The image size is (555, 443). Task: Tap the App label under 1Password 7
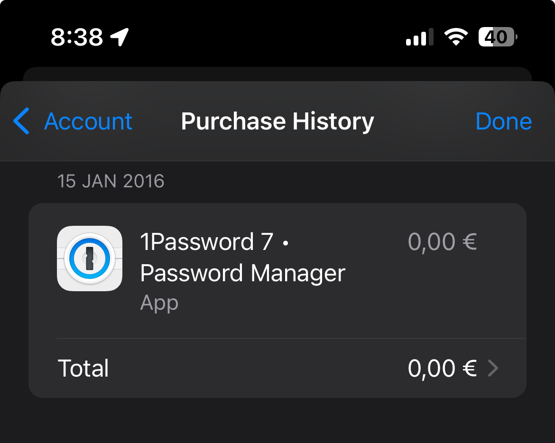(x=159, y=303)
